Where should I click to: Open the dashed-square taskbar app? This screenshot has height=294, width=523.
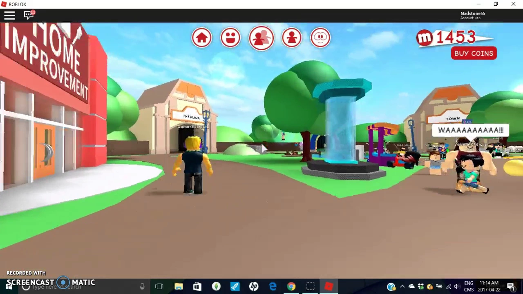[x=310, y=287]
